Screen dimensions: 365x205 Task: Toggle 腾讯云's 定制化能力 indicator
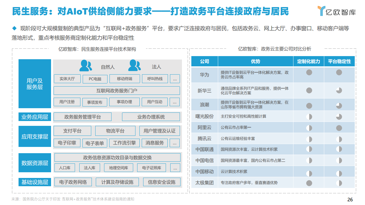point(309,139)
